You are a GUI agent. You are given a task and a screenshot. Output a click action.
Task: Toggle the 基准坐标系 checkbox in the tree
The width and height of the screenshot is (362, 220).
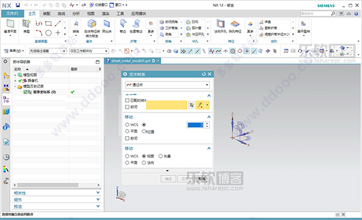coord(25,92)
